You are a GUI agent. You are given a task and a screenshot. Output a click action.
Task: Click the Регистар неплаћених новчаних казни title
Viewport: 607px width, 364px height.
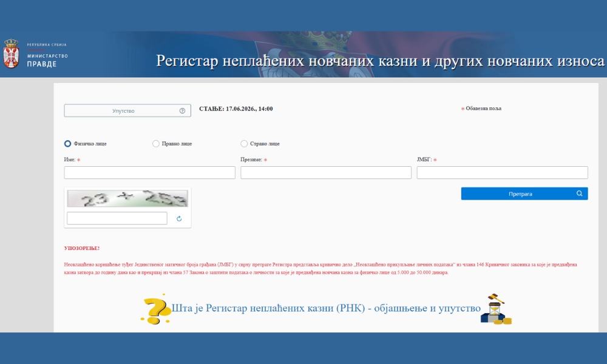(x=380, y=61)
